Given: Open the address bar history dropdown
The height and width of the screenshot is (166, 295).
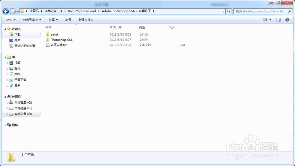Looking at the screenshot, I should click(x=223, y=11).
